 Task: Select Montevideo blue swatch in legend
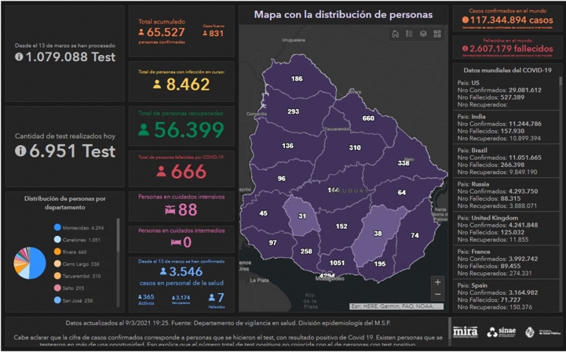click(x=58, y=227)
